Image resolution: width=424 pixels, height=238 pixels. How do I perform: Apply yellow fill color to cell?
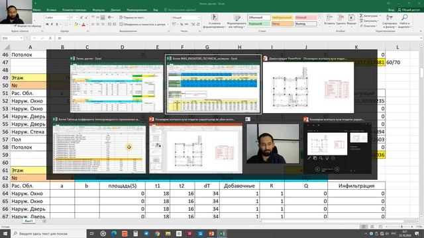click(76, 24)
